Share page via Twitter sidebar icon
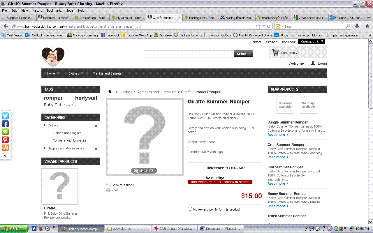 5,116
